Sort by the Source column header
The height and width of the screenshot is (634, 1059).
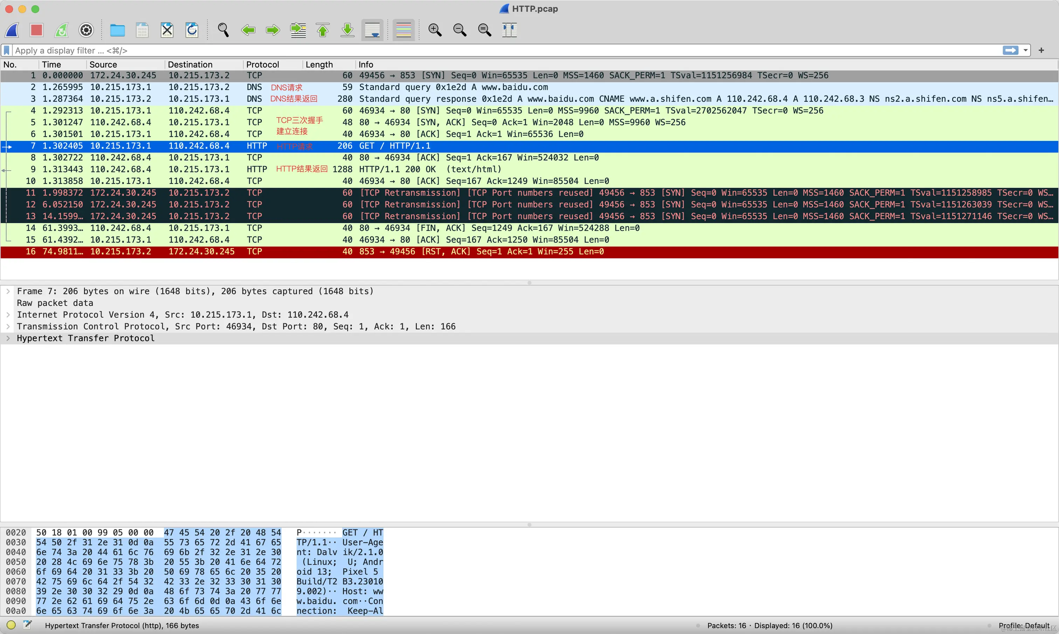click(x=103, y=64)
